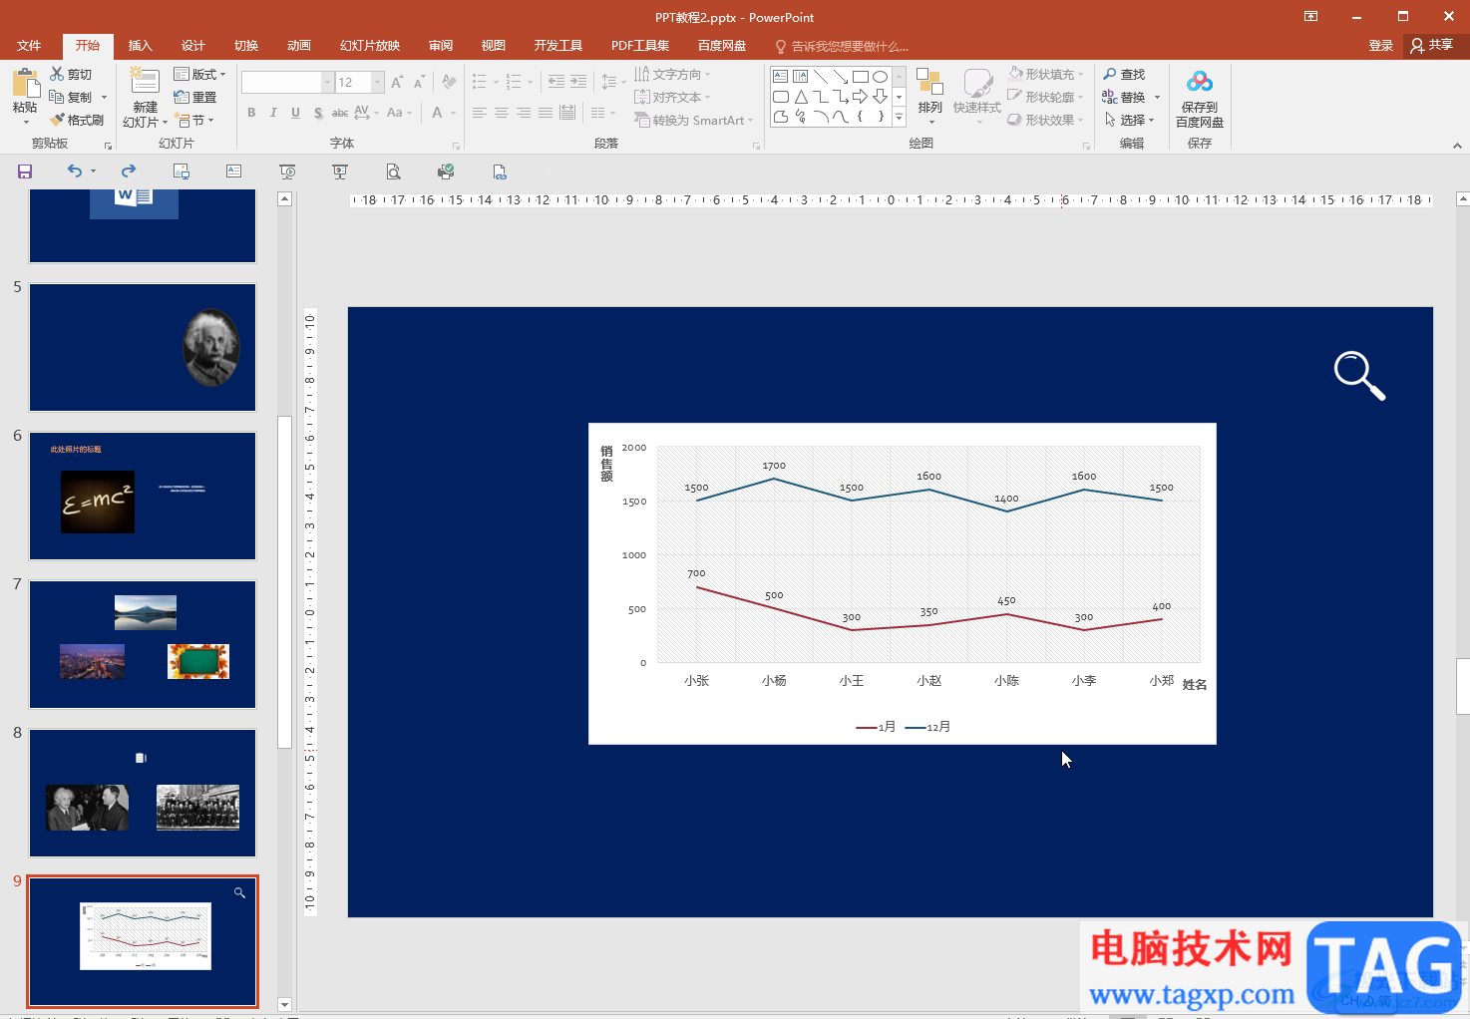Screen dimensions: 1470x1019
Task: Click the decrease font size icon
Action: (x=419, y=82)
